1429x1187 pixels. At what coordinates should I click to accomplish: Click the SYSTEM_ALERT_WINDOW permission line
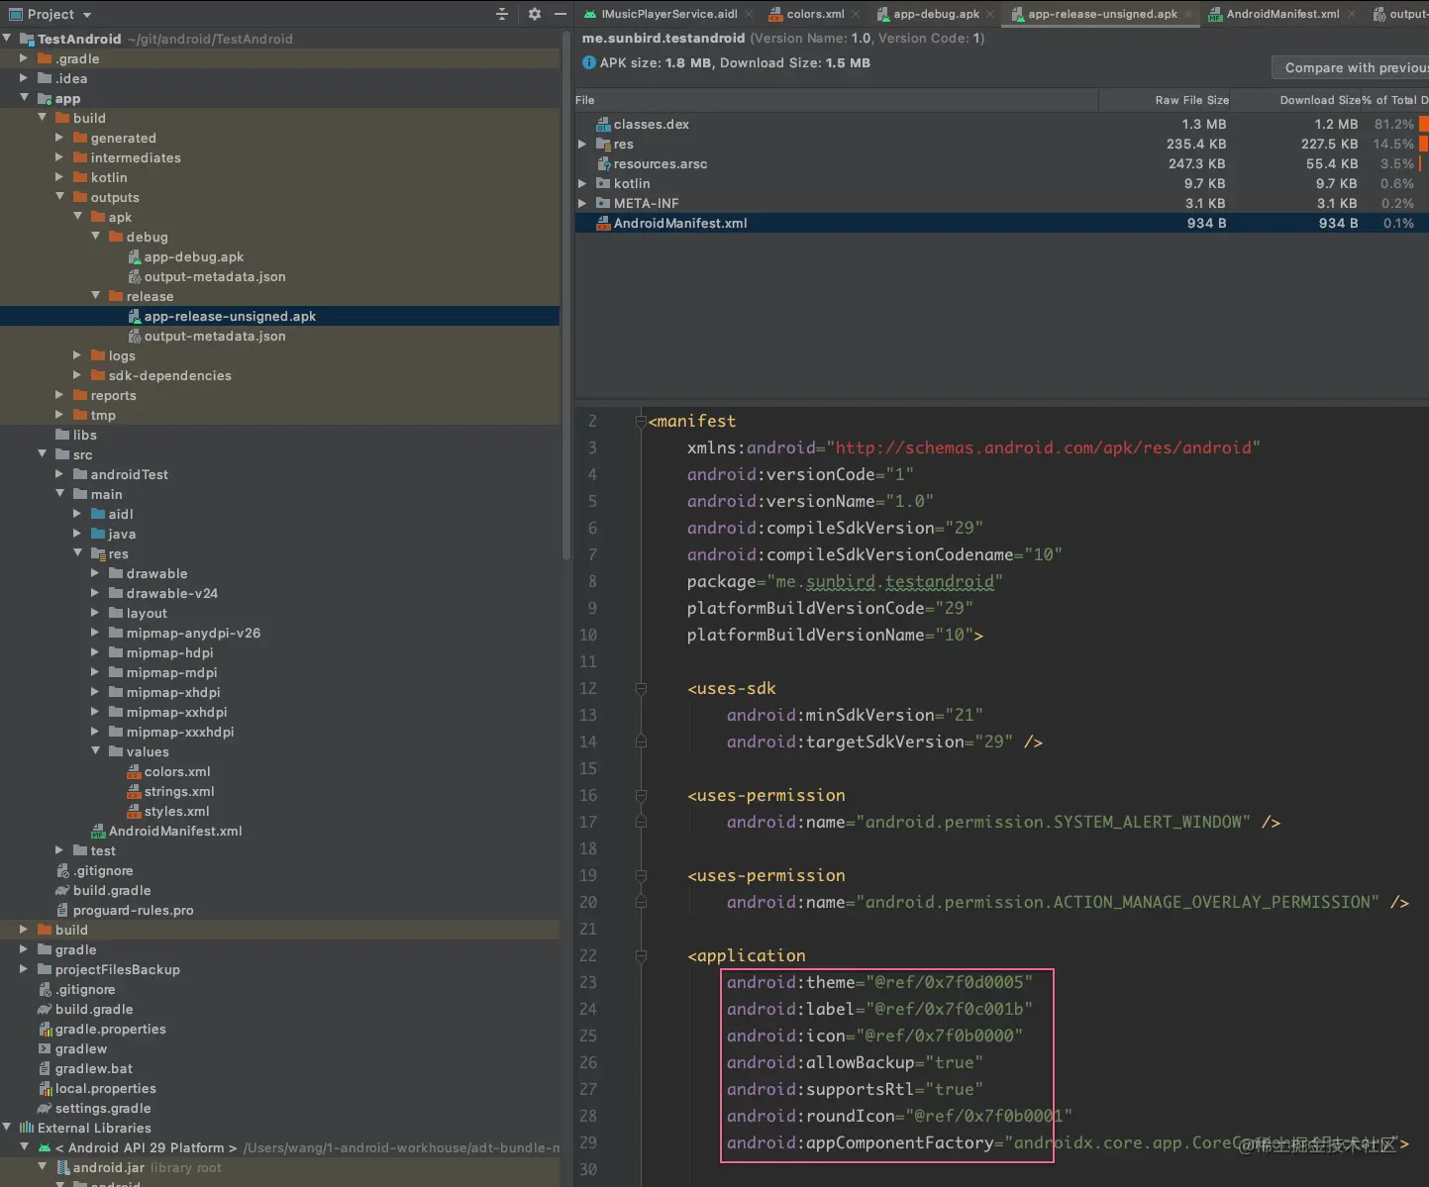coord(1003,822)
